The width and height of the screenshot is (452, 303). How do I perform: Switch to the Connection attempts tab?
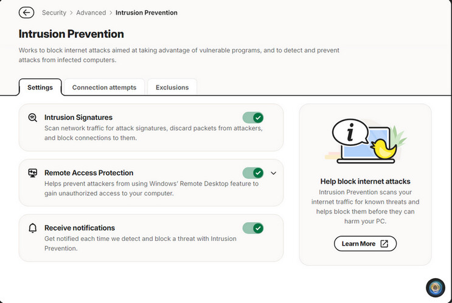click(104, 88)
